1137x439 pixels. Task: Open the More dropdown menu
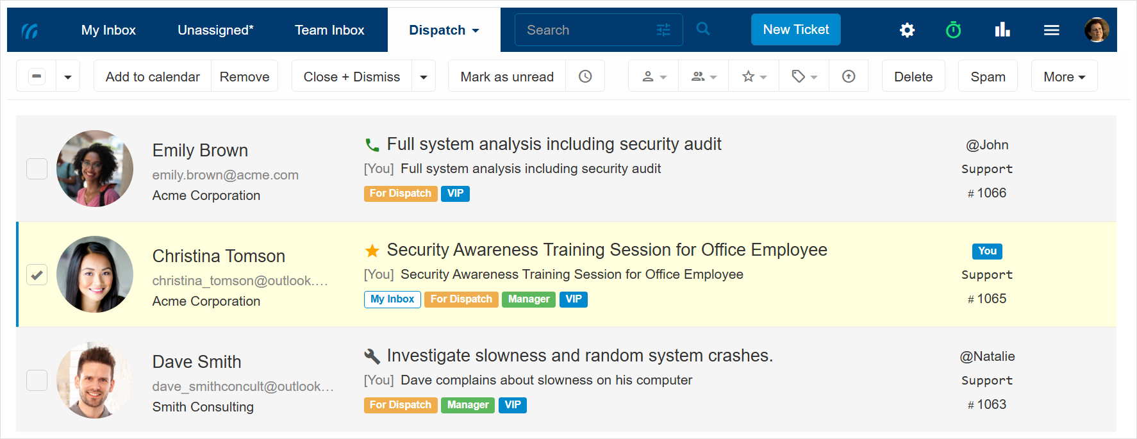coord(1064,77)
